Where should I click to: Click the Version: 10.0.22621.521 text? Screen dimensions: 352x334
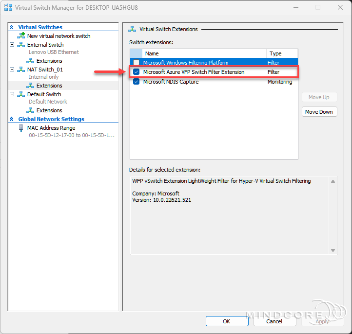pos(161,200)
